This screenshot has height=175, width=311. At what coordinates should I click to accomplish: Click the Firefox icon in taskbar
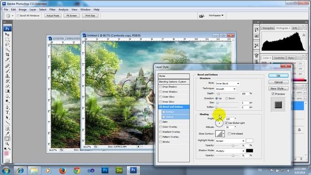63,170
